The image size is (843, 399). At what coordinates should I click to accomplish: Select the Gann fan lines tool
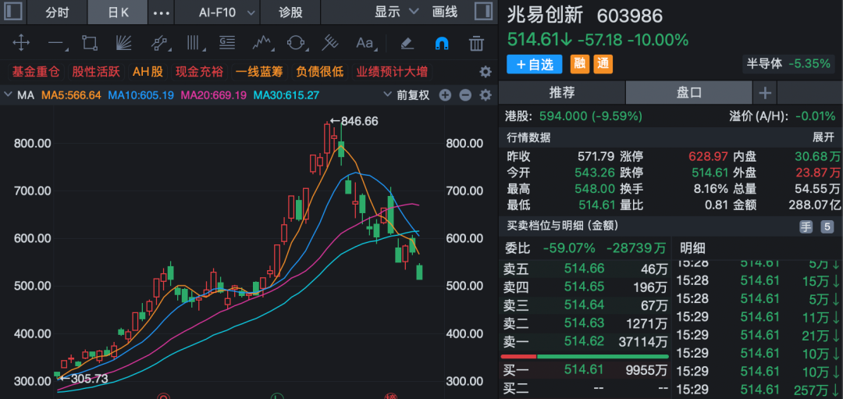[x=123, y=42]
